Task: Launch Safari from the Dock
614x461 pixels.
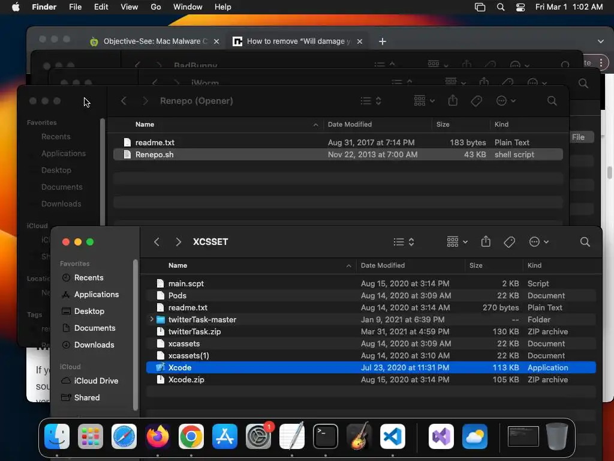Action: coord(124,436)
